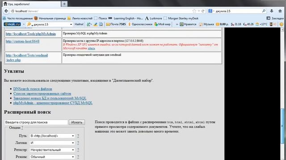The image size is (286, 160).
Task: Reload the page with the refresh icon
Action: pyautogui.click(x=203, y=11)
